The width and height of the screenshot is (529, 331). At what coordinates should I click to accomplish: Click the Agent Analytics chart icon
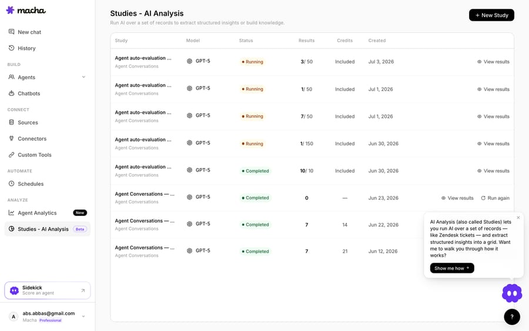pyautogui.click(x=12, y=213)
